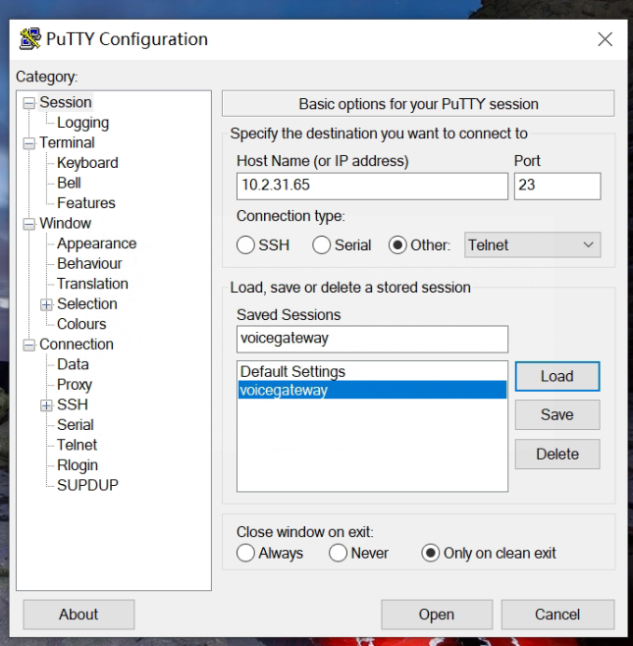This screenshot has height=646, width=633.
Task: Focus the Port input field
Action: pyautogui.click(x=557, y=187)
